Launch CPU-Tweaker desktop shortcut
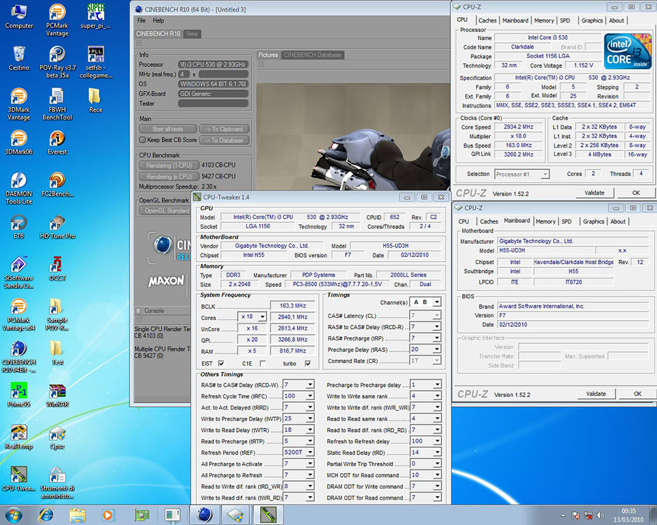Screen dimensions: 657x525 tap(19, 479)
